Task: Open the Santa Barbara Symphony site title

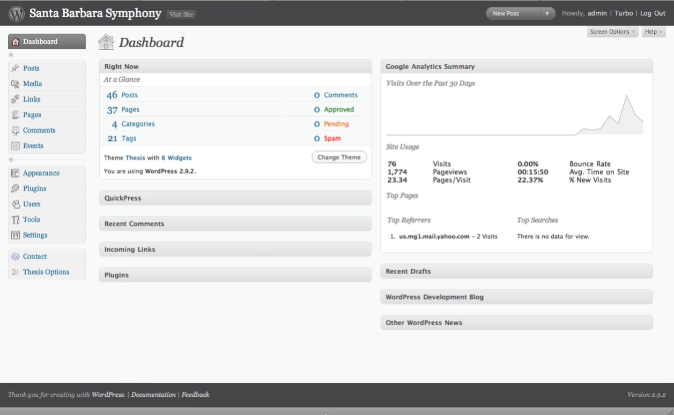Action: pos(95,13)
